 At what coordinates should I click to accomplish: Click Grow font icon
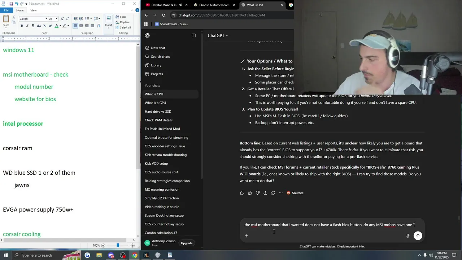(62, 18)
